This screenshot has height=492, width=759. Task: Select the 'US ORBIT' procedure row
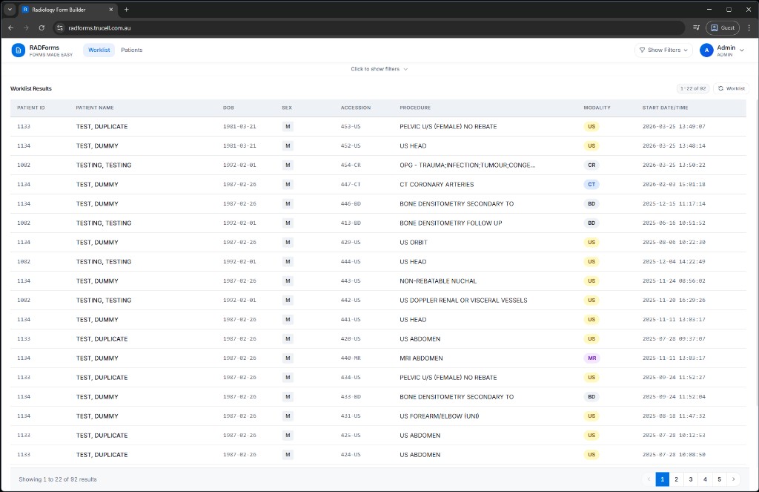point(378,243)
